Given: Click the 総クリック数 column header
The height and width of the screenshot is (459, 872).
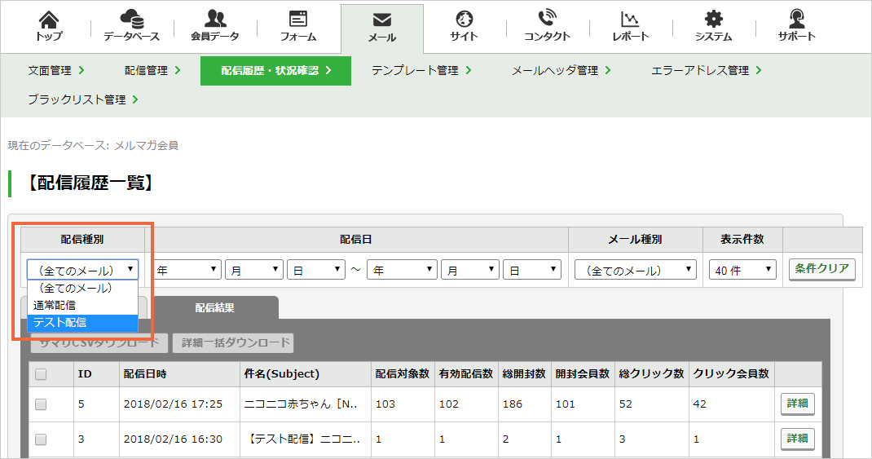Looking at the screenshot, I should click(651, 374).
